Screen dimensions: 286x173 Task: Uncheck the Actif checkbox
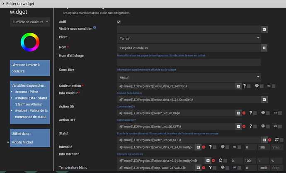tap(119, 22)
